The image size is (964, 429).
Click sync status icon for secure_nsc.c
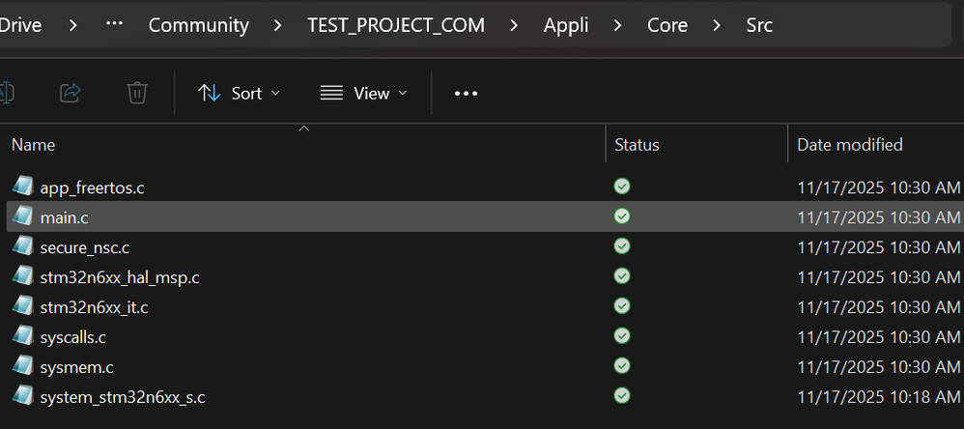tap(622, 246)
